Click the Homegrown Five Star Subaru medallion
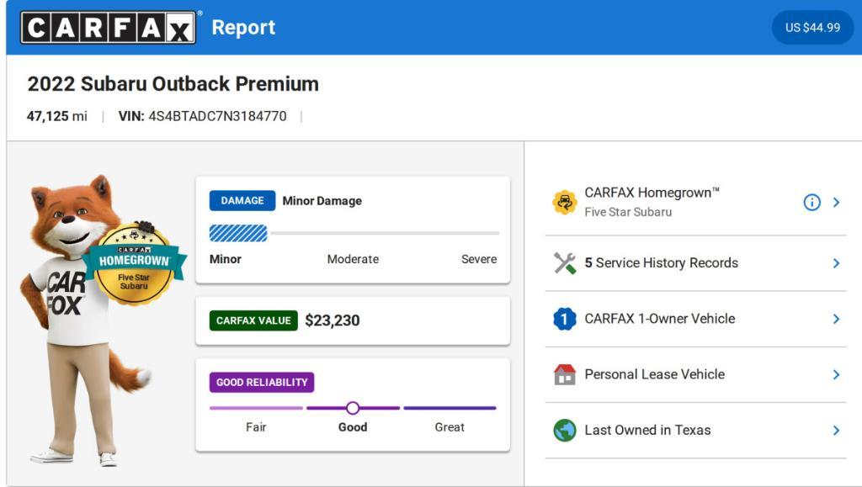 (134, 264)
